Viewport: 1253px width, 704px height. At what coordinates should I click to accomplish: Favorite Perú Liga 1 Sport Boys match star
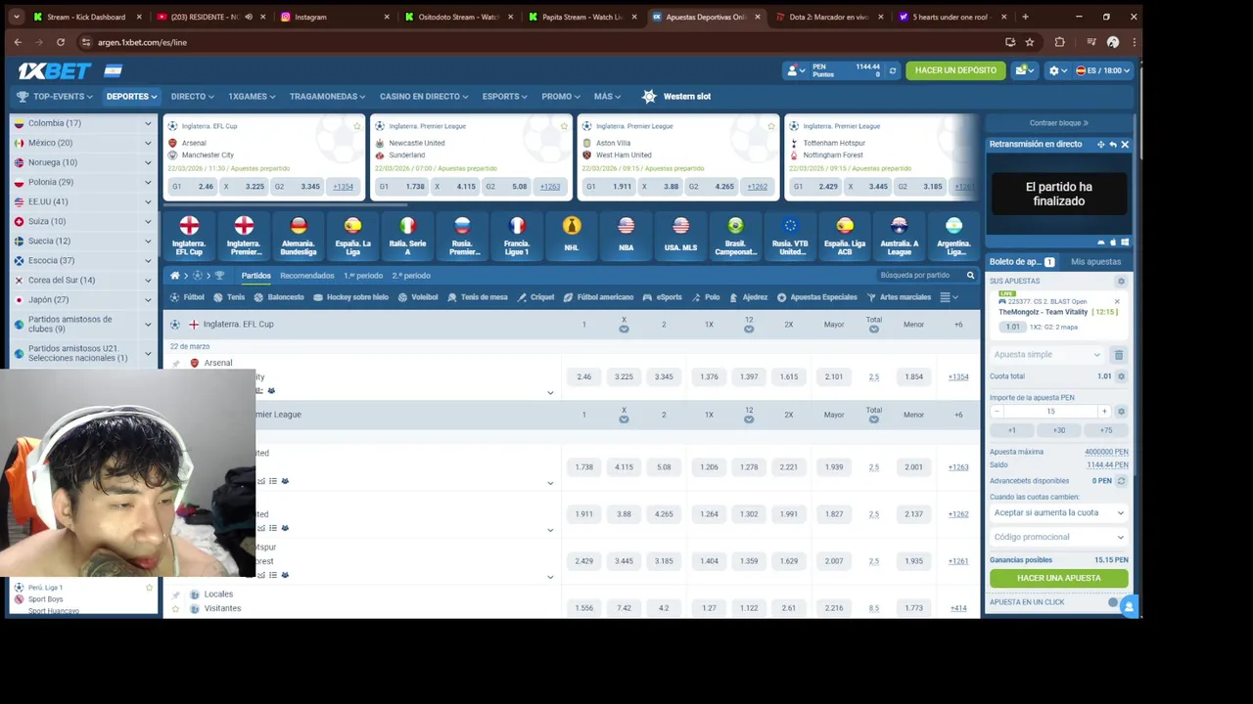click(149, 588)
